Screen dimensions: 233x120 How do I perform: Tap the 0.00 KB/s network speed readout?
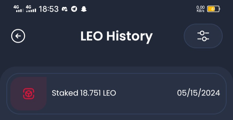[x=200, y=9]
